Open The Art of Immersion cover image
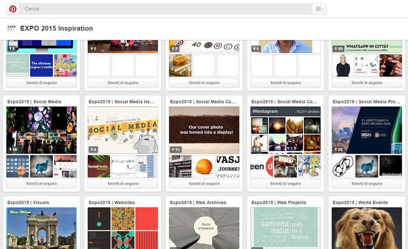Screen dimensions: 408x249 204,228
